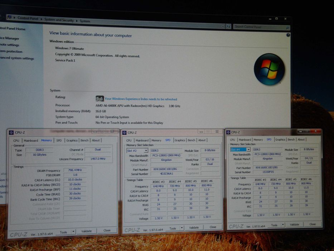Open System protection link in sidebar
This screenshot has width=334, height=251.
pos(11,51)
